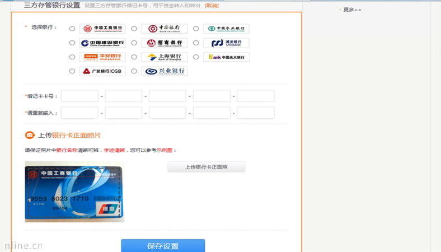
Task: Focus fifth 借记卡卡号 card number box
Action: [x=255, y=96]
